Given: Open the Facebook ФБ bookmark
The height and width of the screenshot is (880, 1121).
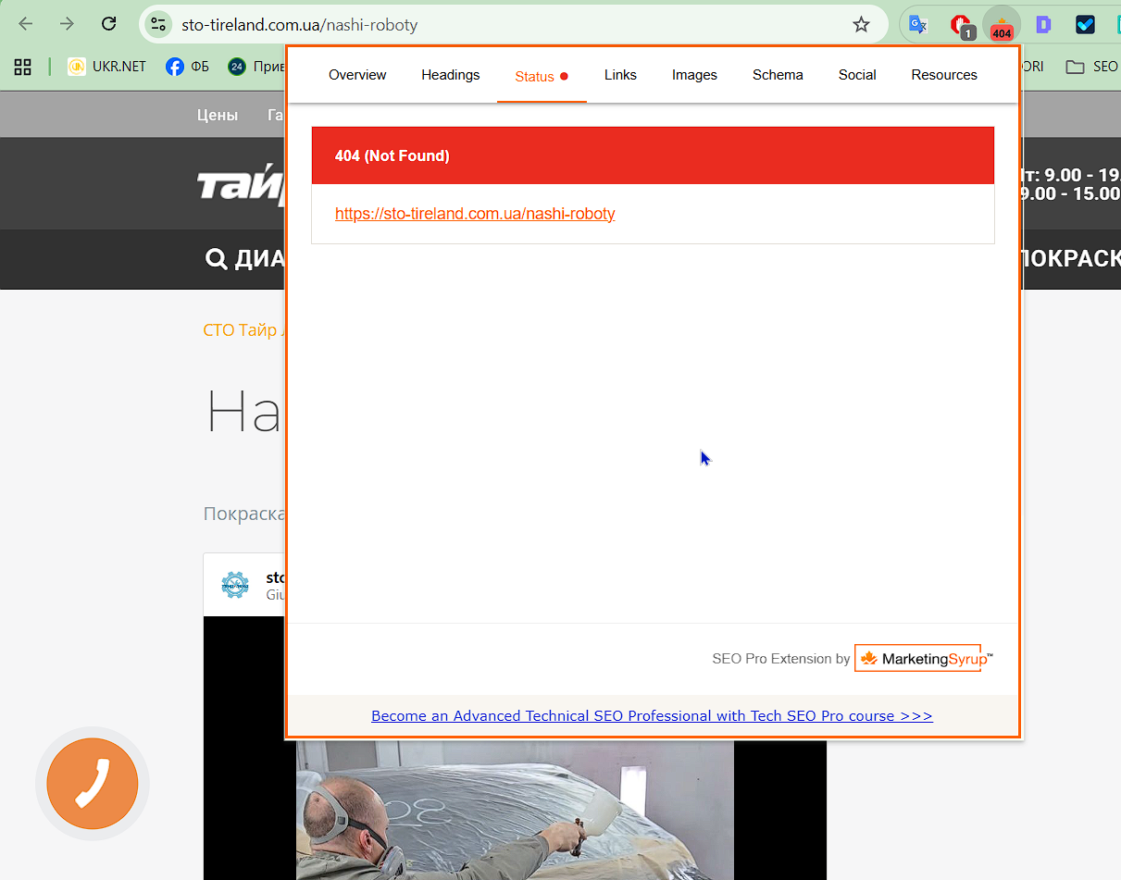Looking at the screenshot, I should (x=188, y=67).
